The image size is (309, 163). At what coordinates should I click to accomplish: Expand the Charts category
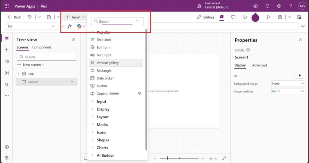[x=102, y=148]
